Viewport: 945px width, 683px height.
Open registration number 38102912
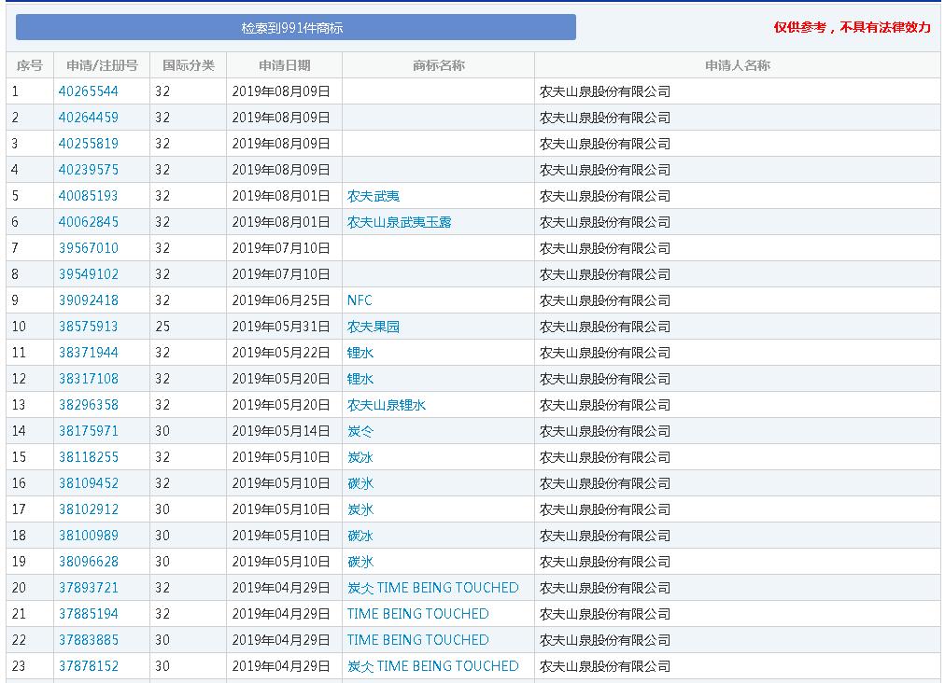(x=89, y=509)
